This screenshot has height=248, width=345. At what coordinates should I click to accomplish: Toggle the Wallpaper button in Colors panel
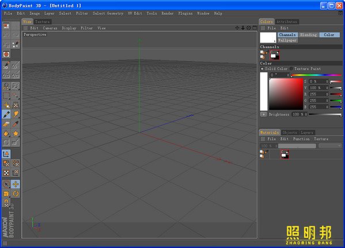click(x=287, y=40)
